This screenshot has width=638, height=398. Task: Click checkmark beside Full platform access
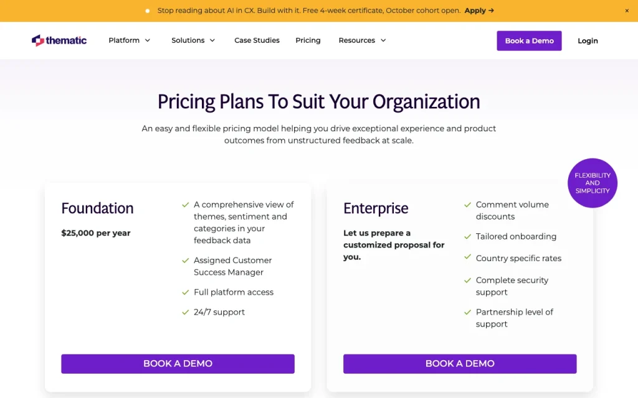pos(186,292)
